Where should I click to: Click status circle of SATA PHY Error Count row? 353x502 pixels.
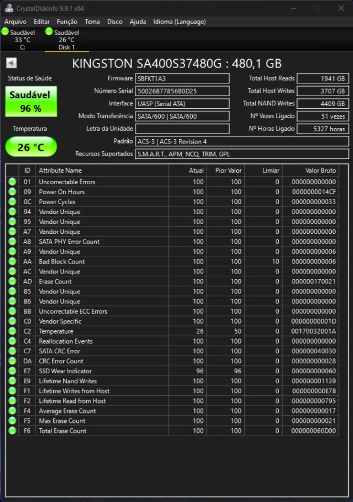coord(13,242)
